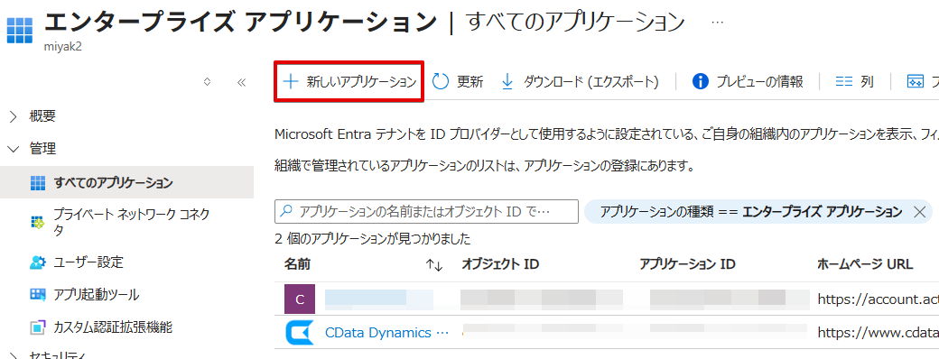The image size is (939, 359).
Task: Click 新しいアプリケーション button
Action: [349, 82]
